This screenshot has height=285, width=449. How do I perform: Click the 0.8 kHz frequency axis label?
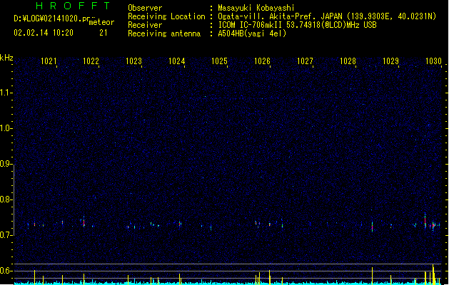pyautogui.click(x=6, y=199)
